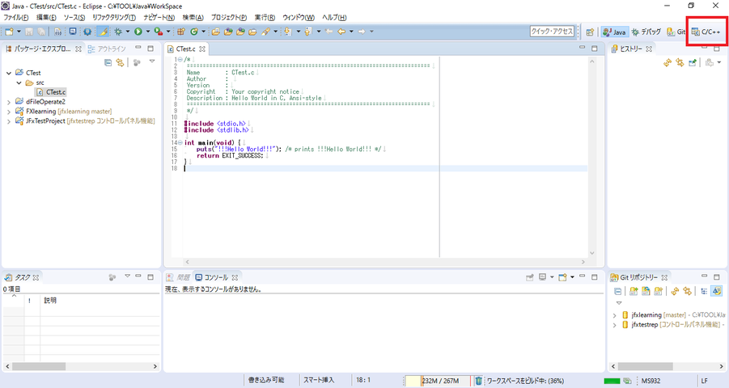Select CTest.c file in Package Explorer

(51, 92)
